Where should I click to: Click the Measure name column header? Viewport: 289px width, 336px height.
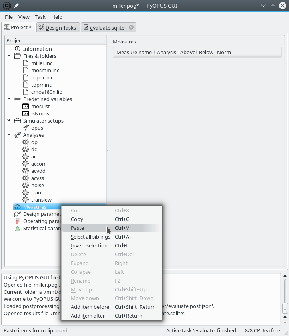[x=134, y=52]
